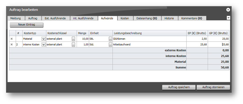Click the Summe label
This screenshot has height=104, width=243.
[x=181, y=67]
